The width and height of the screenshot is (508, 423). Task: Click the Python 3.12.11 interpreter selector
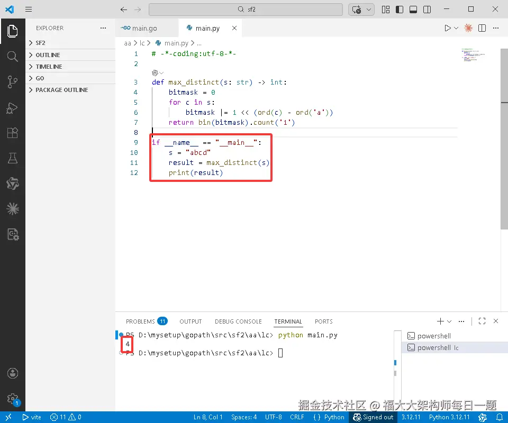pyautogui.click(x=449, y=417)
